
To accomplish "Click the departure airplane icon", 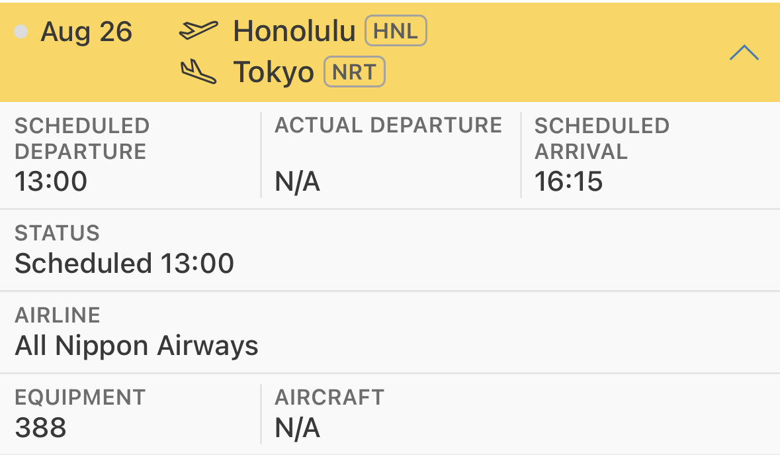I will [198, 30].
